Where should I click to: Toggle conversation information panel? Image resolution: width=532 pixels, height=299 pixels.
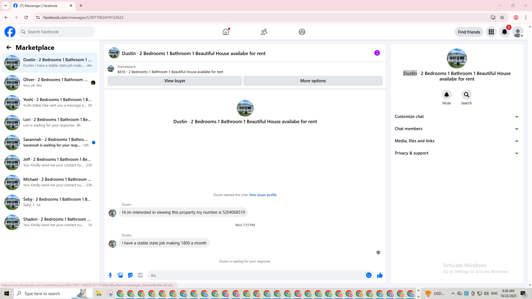point(377,53)
